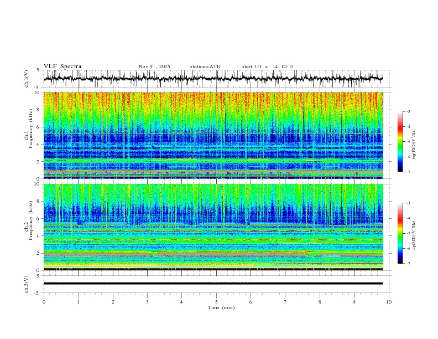This screenshot has height=339, width=438.
Task: Click the "ch.2 Frequency (kHz)" axis label
Action: (29, 220)
